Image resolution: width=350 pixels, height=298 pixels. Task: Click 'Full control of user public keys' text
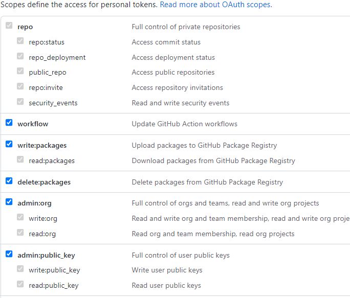(181, 255)
